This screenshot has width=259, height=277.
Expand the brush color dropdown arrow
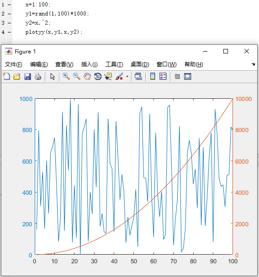(127, 76)
